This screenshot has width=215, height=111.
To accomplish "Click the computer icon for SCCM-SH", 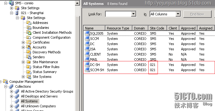I will 87,70.
